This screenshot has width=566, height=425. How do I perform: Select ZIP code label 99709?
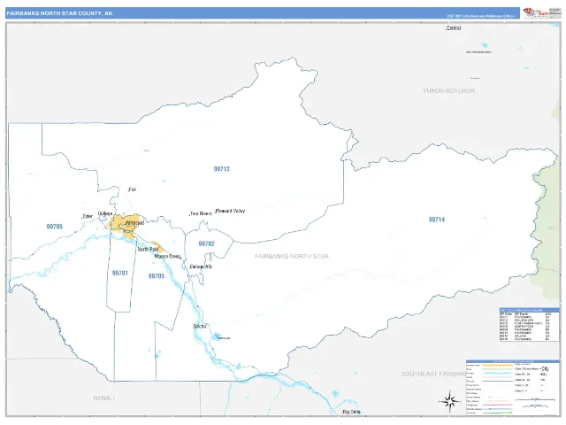pos(55,227)
